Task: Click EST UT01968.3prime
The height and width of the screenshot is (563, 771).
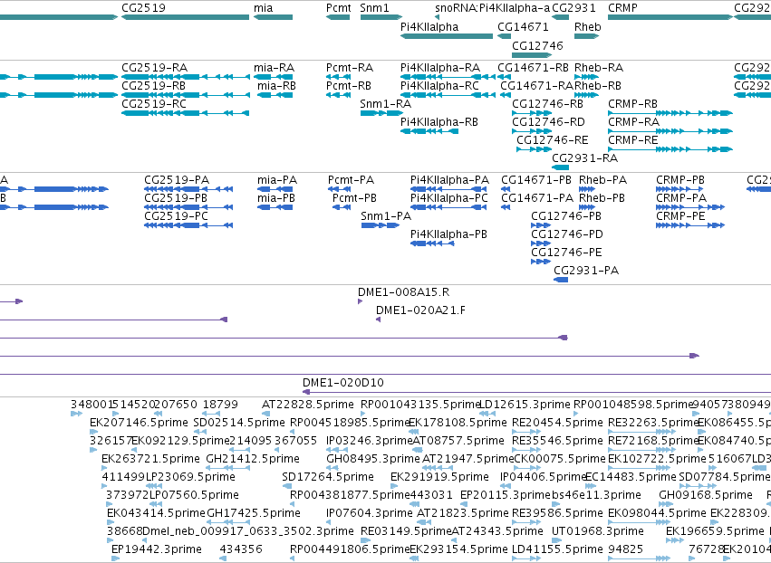Action: pos(554,540)
